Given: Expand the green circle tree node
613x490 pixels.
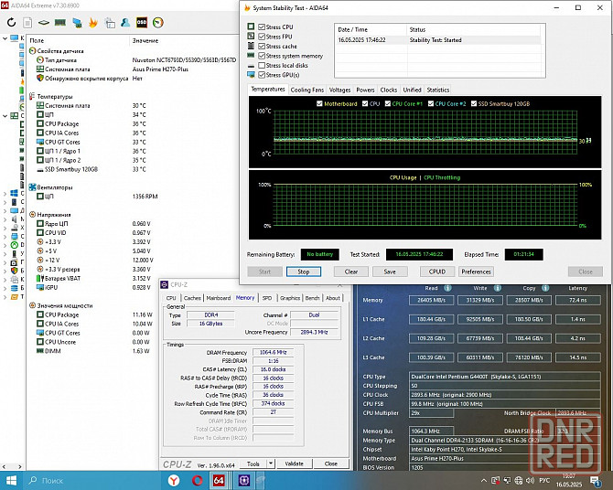Looking at the screenshot, I should click(x=5, y=245).
